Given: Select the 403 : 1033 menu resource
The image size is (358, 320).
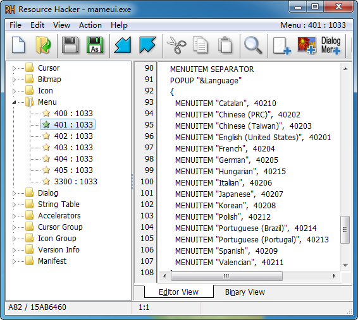Looking at the screenshot, I should [73, 147].
